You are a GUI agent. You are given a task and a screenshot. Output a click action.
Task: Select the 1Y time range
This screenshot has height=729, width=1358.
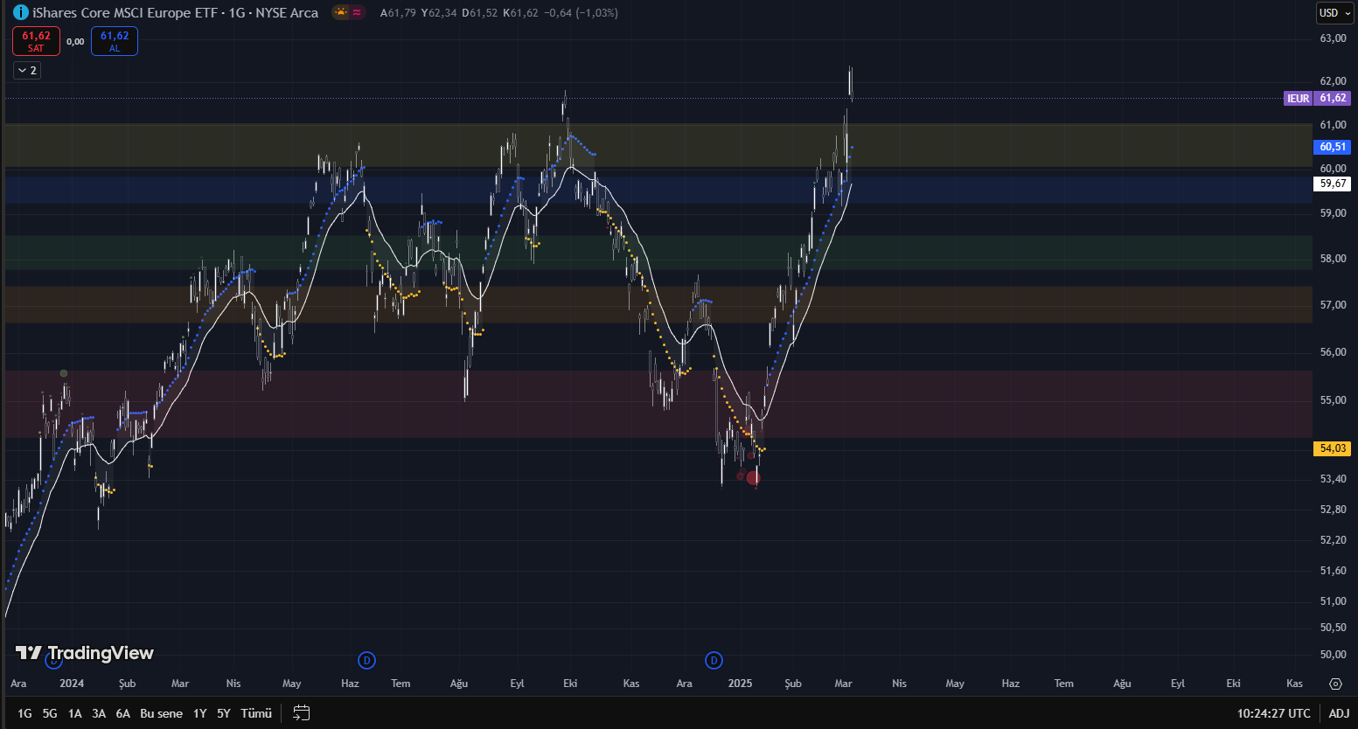(200, 713)
